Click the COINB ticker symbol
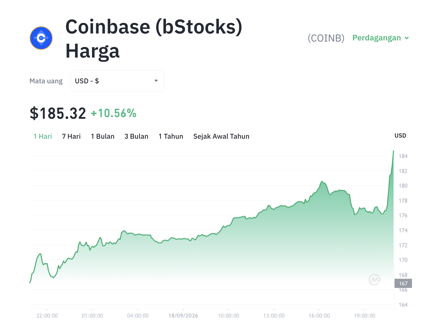The height and width of the screenshot is (330, 425). click(326, 38)
